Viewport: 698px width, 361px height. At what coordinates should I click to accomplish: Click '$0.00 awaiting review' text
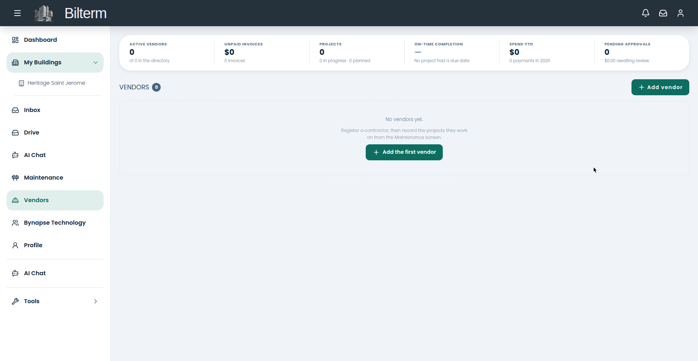click(627, 61)
